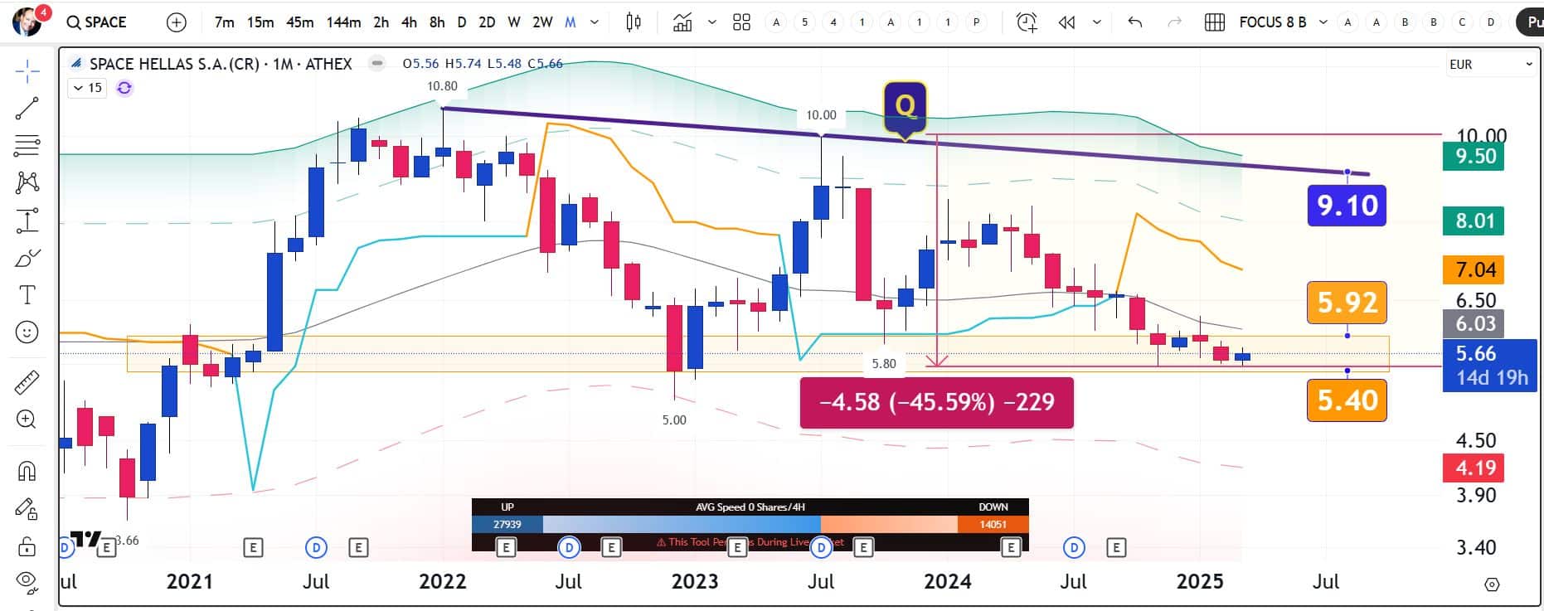Click the blue 9.10 price label

click(1347, 205)
